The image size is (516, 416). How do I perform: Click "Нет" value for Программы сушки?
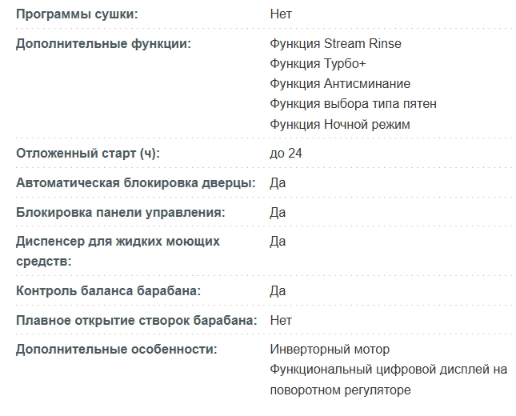[x=281, y=14]
